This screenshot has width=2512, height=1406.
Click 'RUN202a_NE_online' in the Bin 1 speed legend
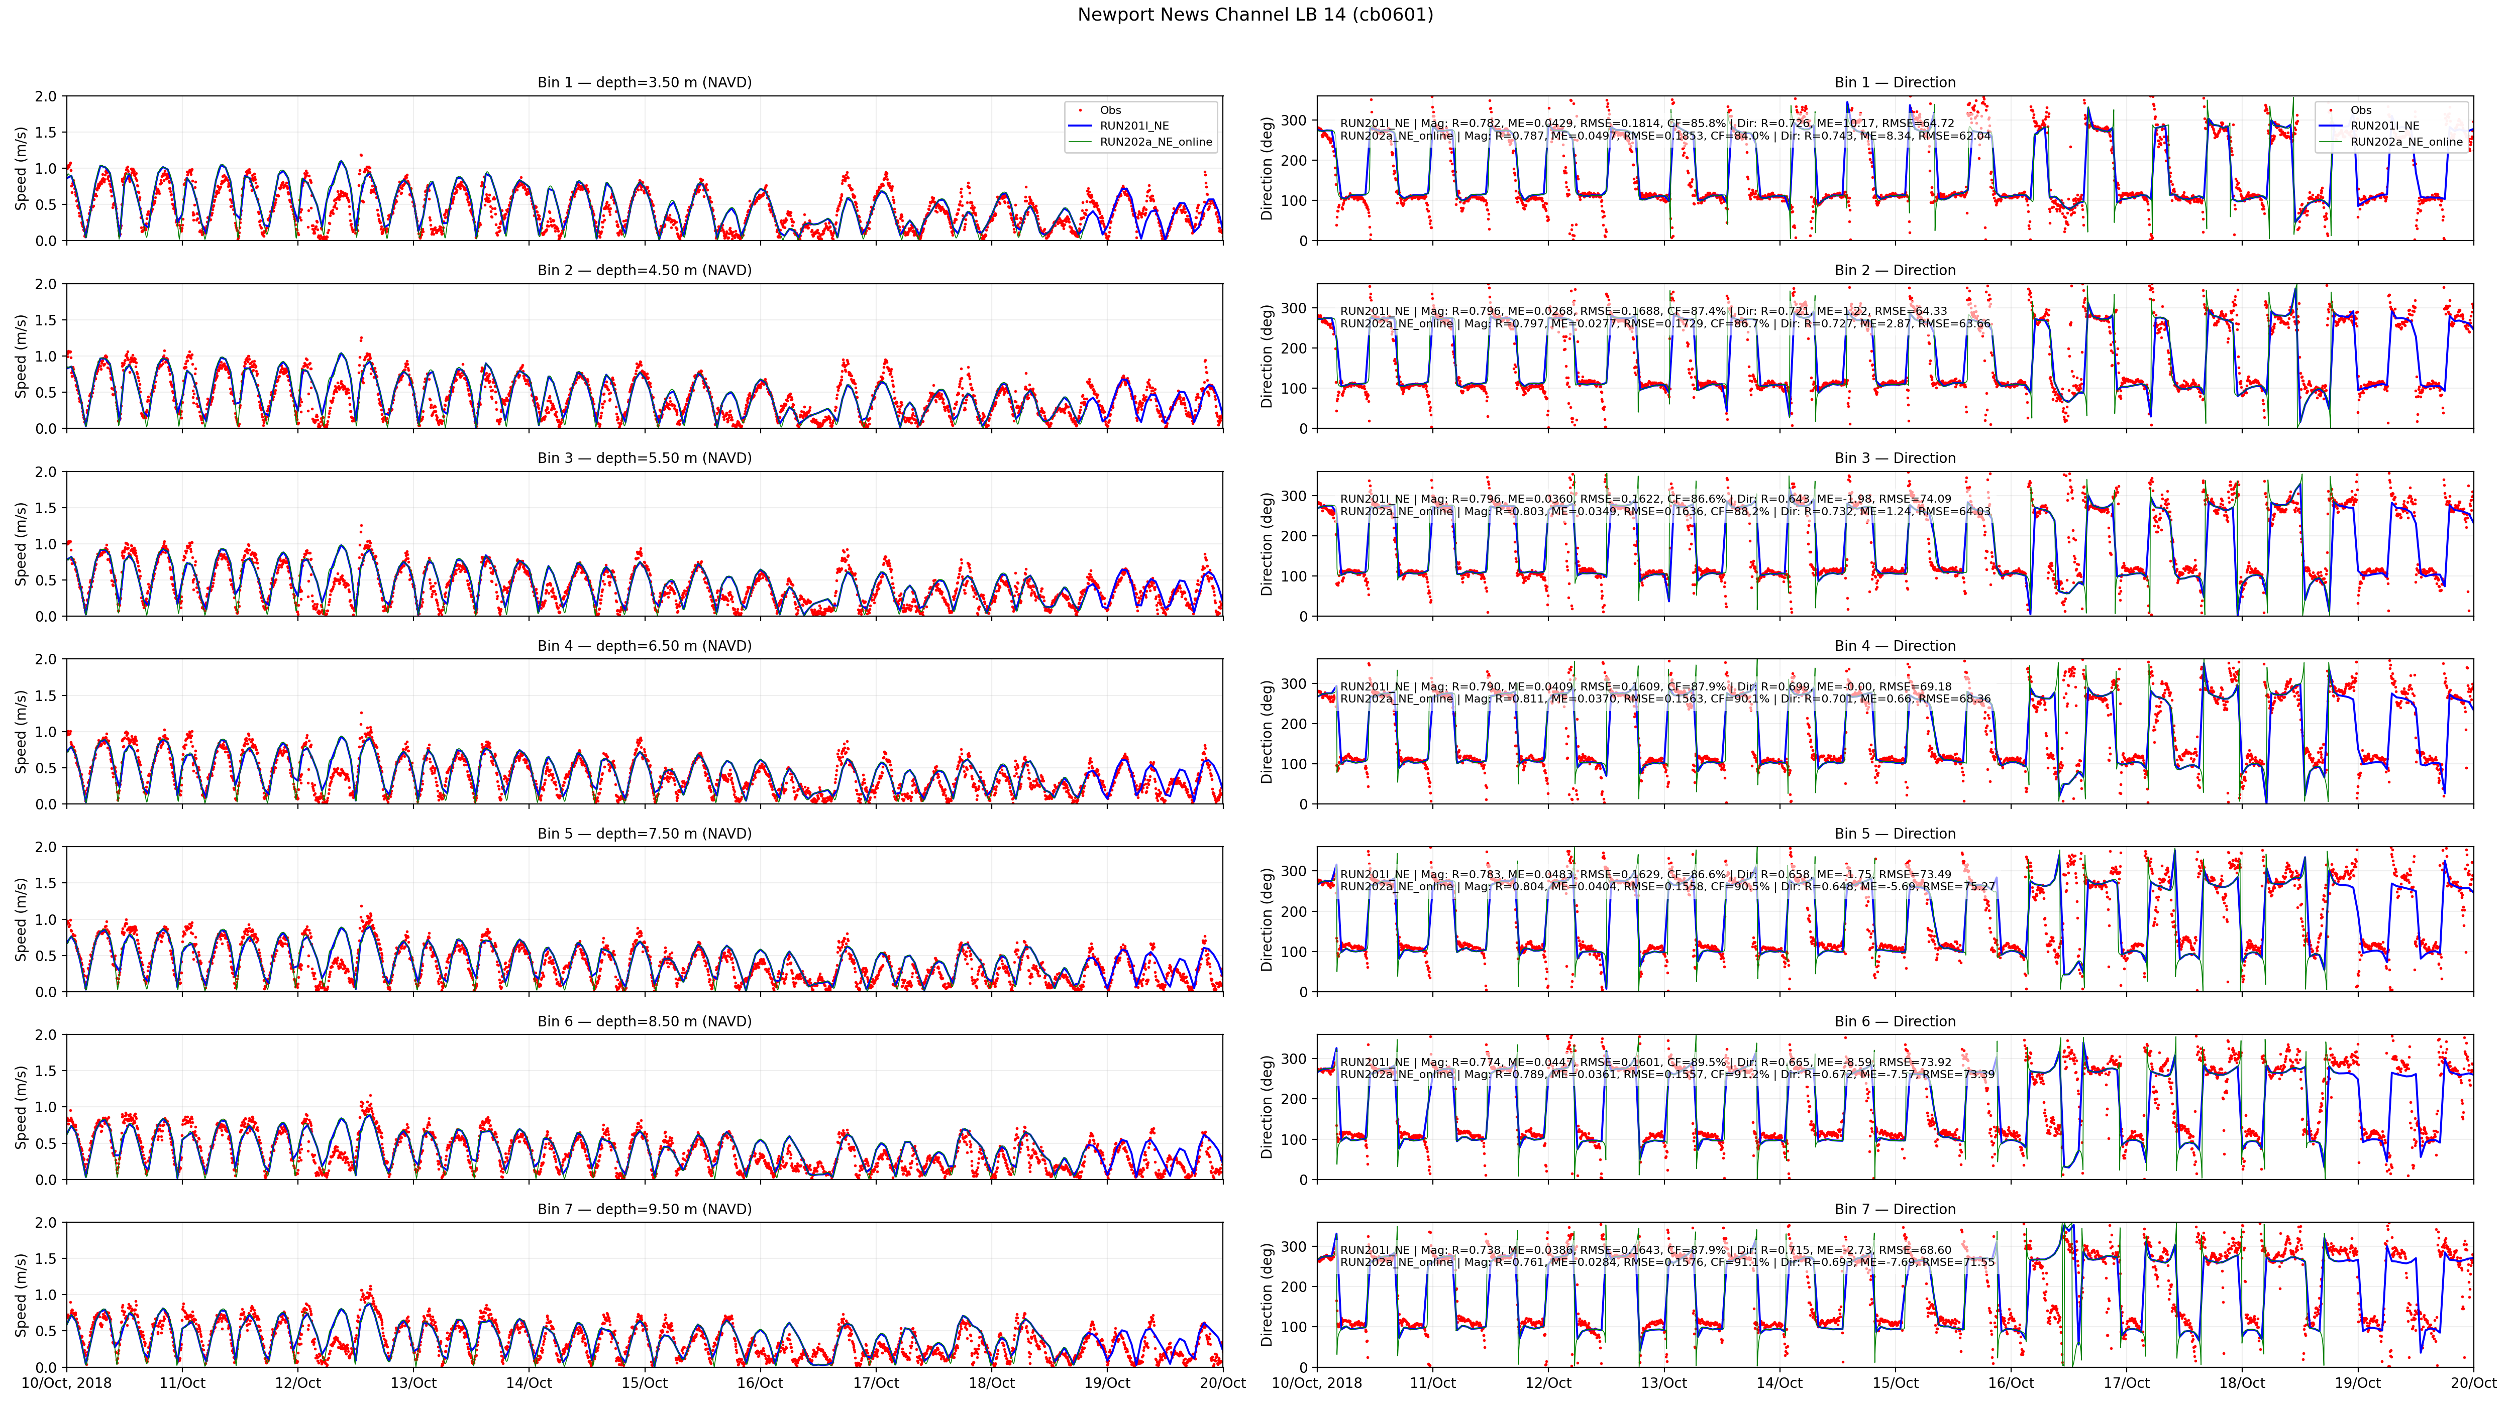point(1157,141)
